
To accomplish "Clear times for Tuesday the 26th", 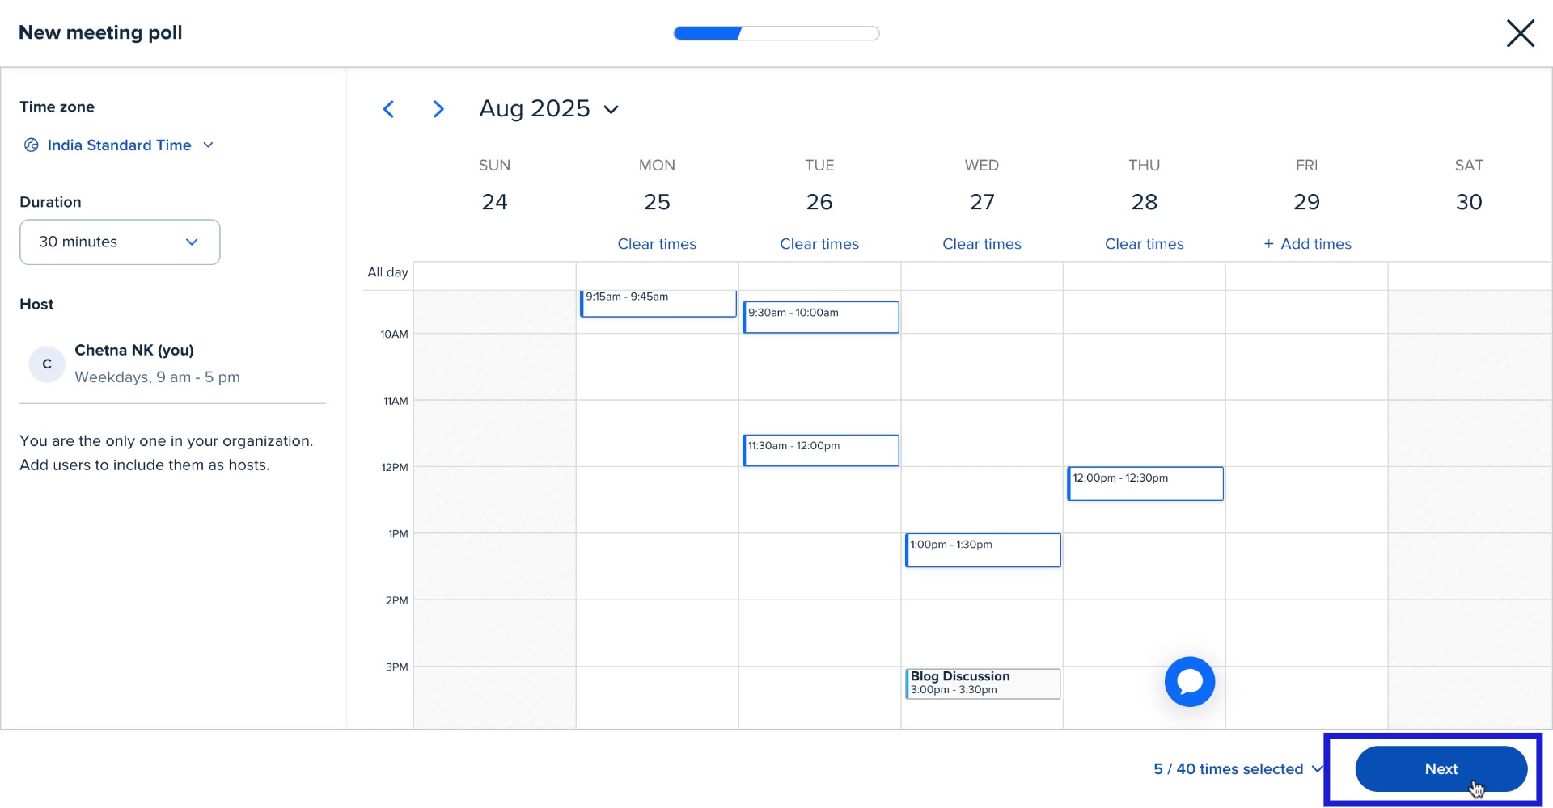I will [x=819, y=243].
